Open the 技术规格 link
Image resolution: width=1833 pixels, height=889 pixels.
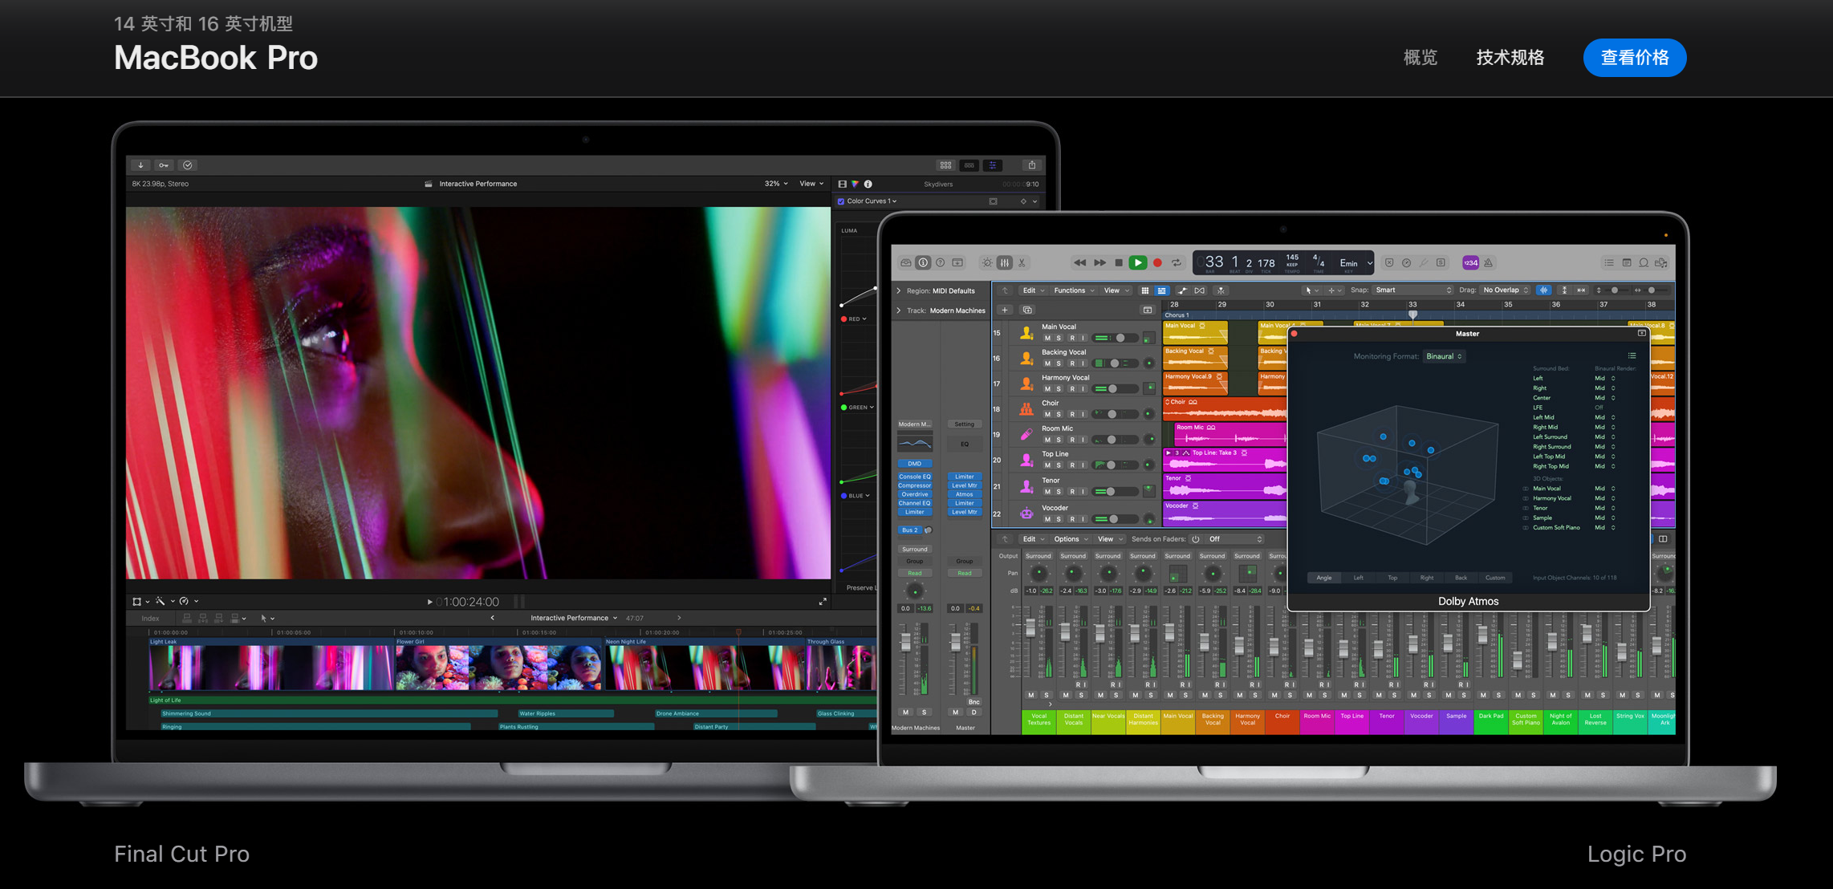tap(1510, 58)
